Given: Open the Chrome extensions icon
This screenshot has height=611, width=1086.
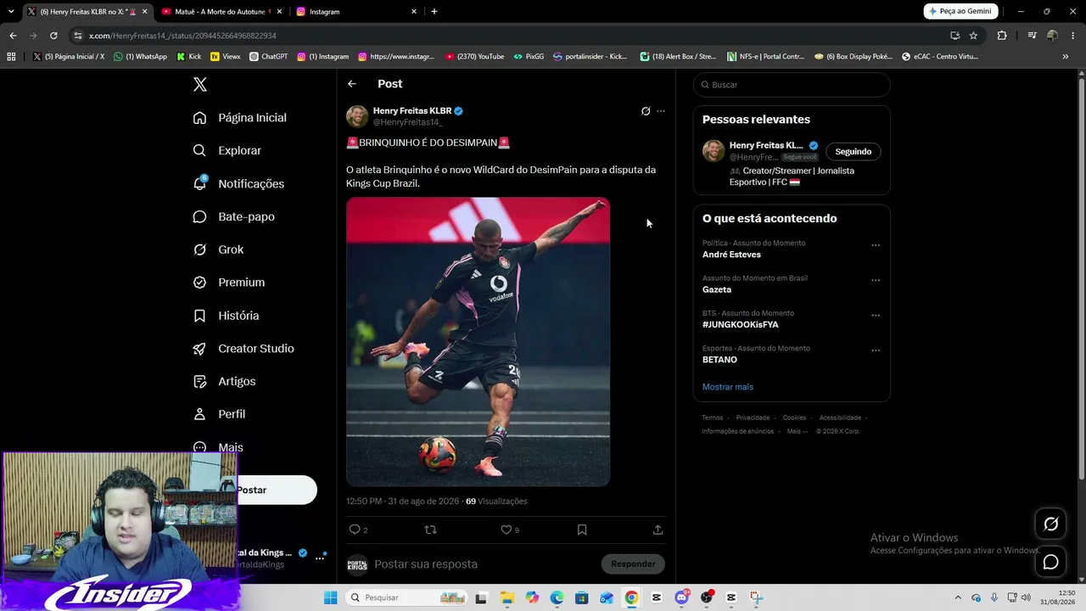Looking at the screenshot, I should [x=1002, y=36].
